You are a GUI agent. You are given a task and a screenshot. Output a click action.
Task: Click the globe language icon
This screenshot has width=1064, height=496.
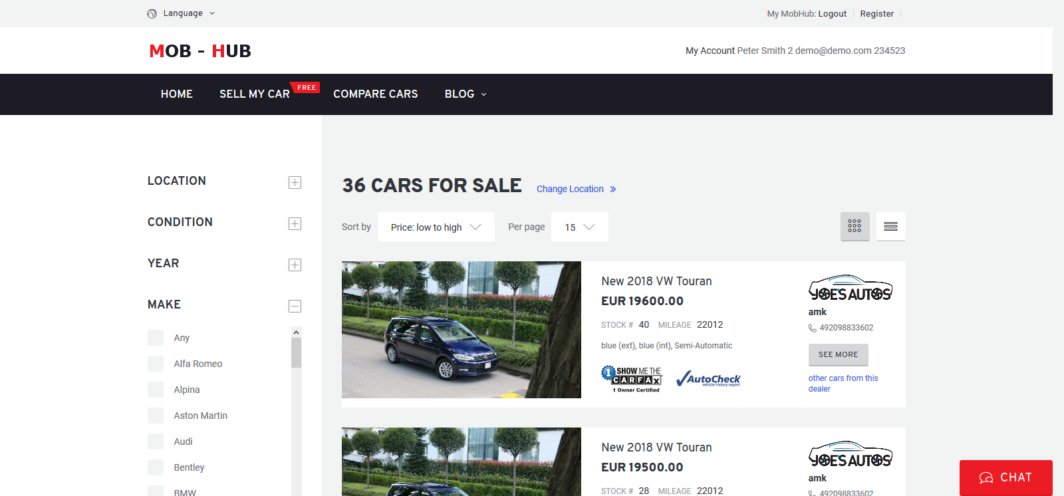tap(152, 13)
